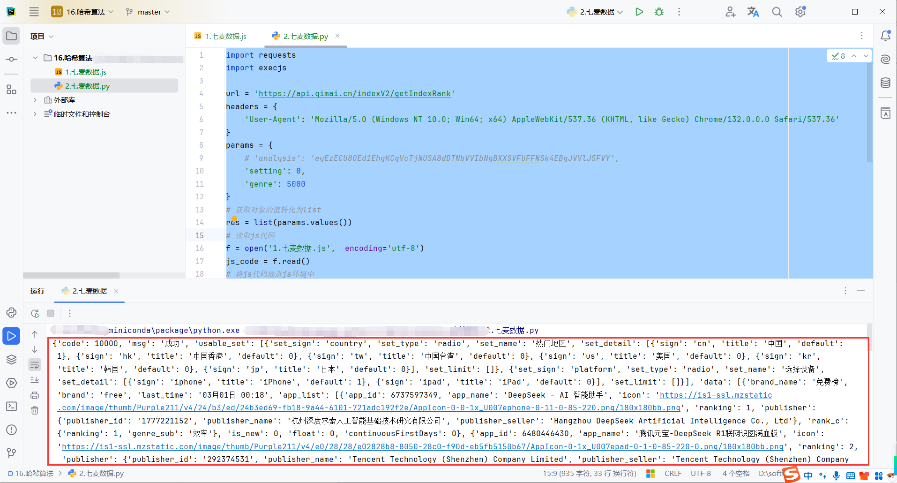
Task: Open Run panel options menu
Action: tap(845, 291)
